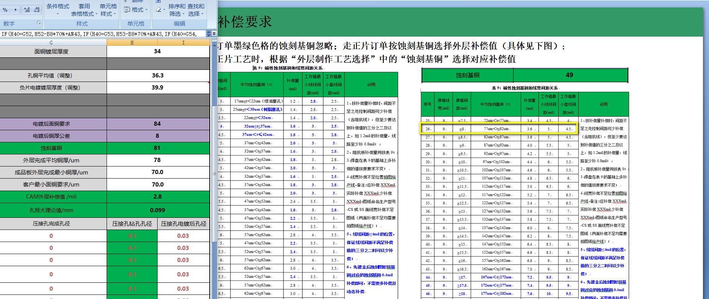Click 说明 header in right table
The height and width of the screenshot is (299, 709).
(x=604, y=104)
